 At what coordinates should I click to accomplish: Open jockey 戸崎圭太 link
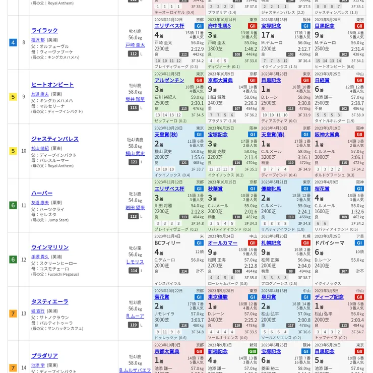135,45
